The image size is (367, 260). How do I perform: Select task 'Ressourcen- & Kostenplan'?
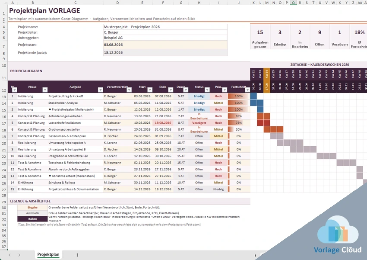(76, 136)
